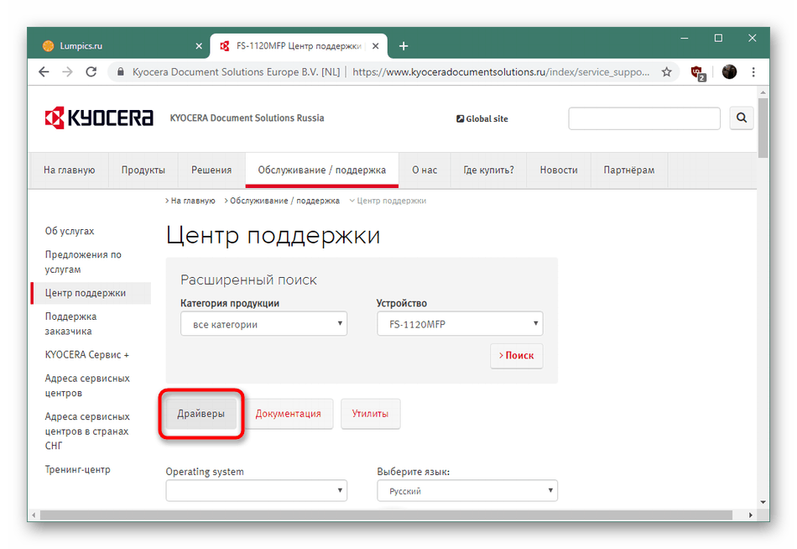Open the browser extension showing badge 2
This screenshot has width=797, height=549.
click(x=698, y=72)
